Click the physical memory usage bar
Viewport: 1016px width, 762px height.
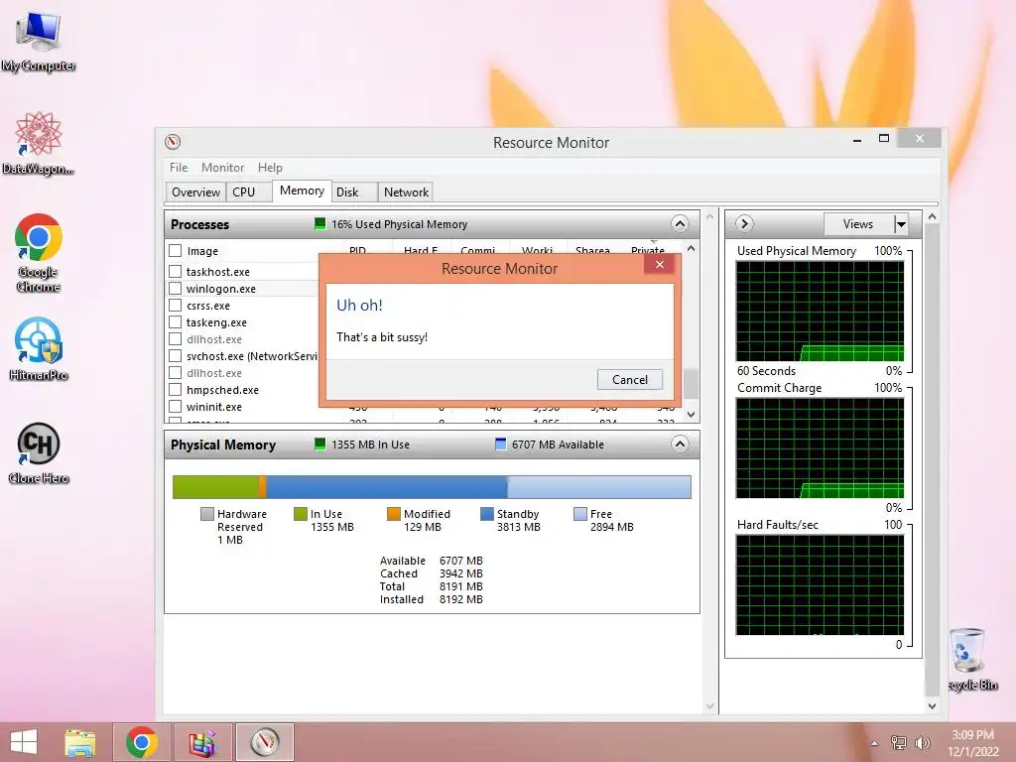tap(432, 487)
